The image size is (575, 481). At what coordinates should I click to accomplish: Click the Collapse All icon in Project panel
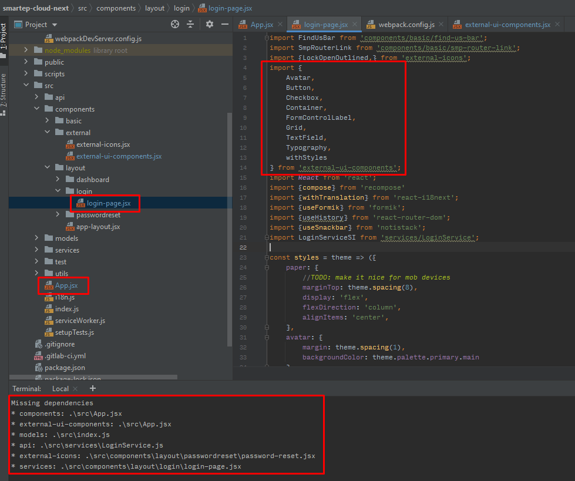click(190, 25)
